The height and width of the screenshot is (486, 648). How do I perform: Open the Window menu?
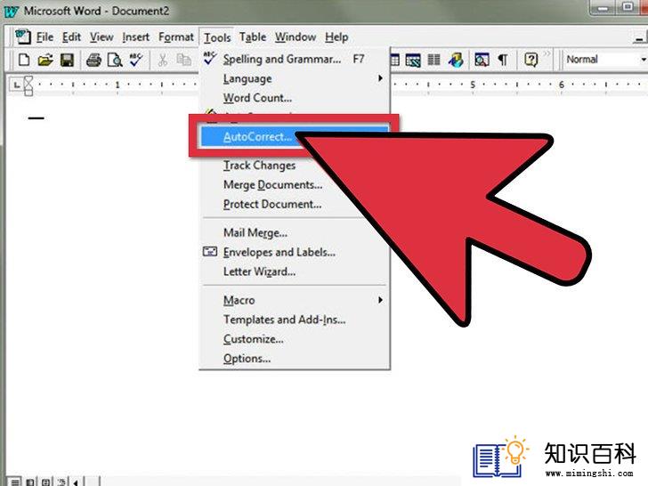click(296, 37)
